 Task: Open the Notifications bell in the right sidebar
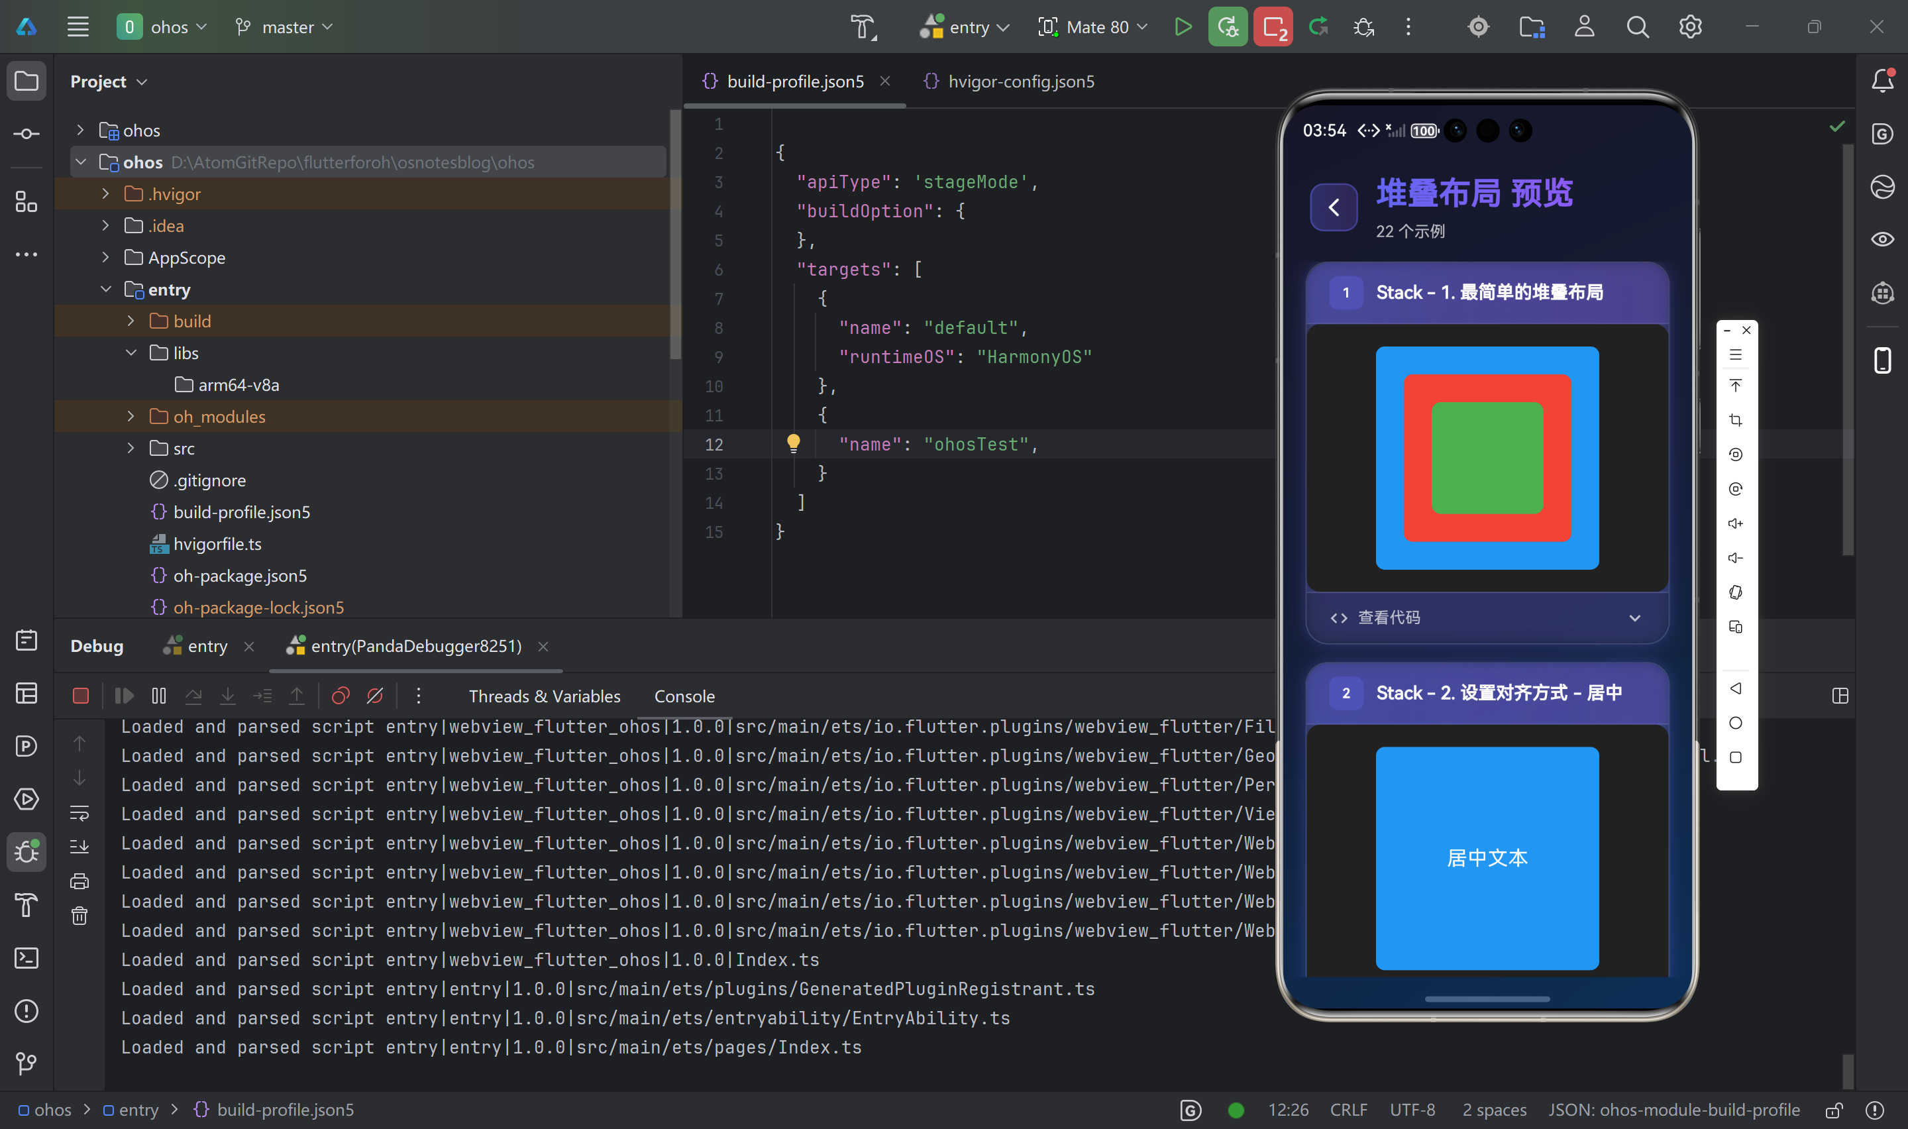point(1882,81)
